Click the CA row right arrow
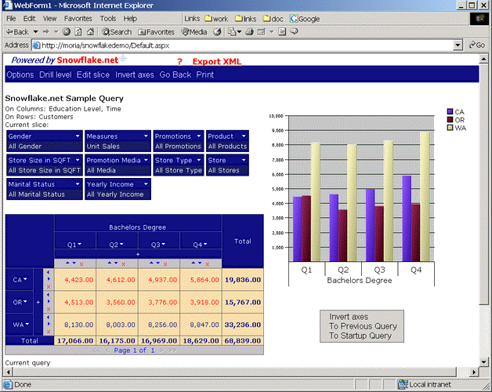Viewport: 492px width, 392px height. pyautogui.click(x=49, y=279)
